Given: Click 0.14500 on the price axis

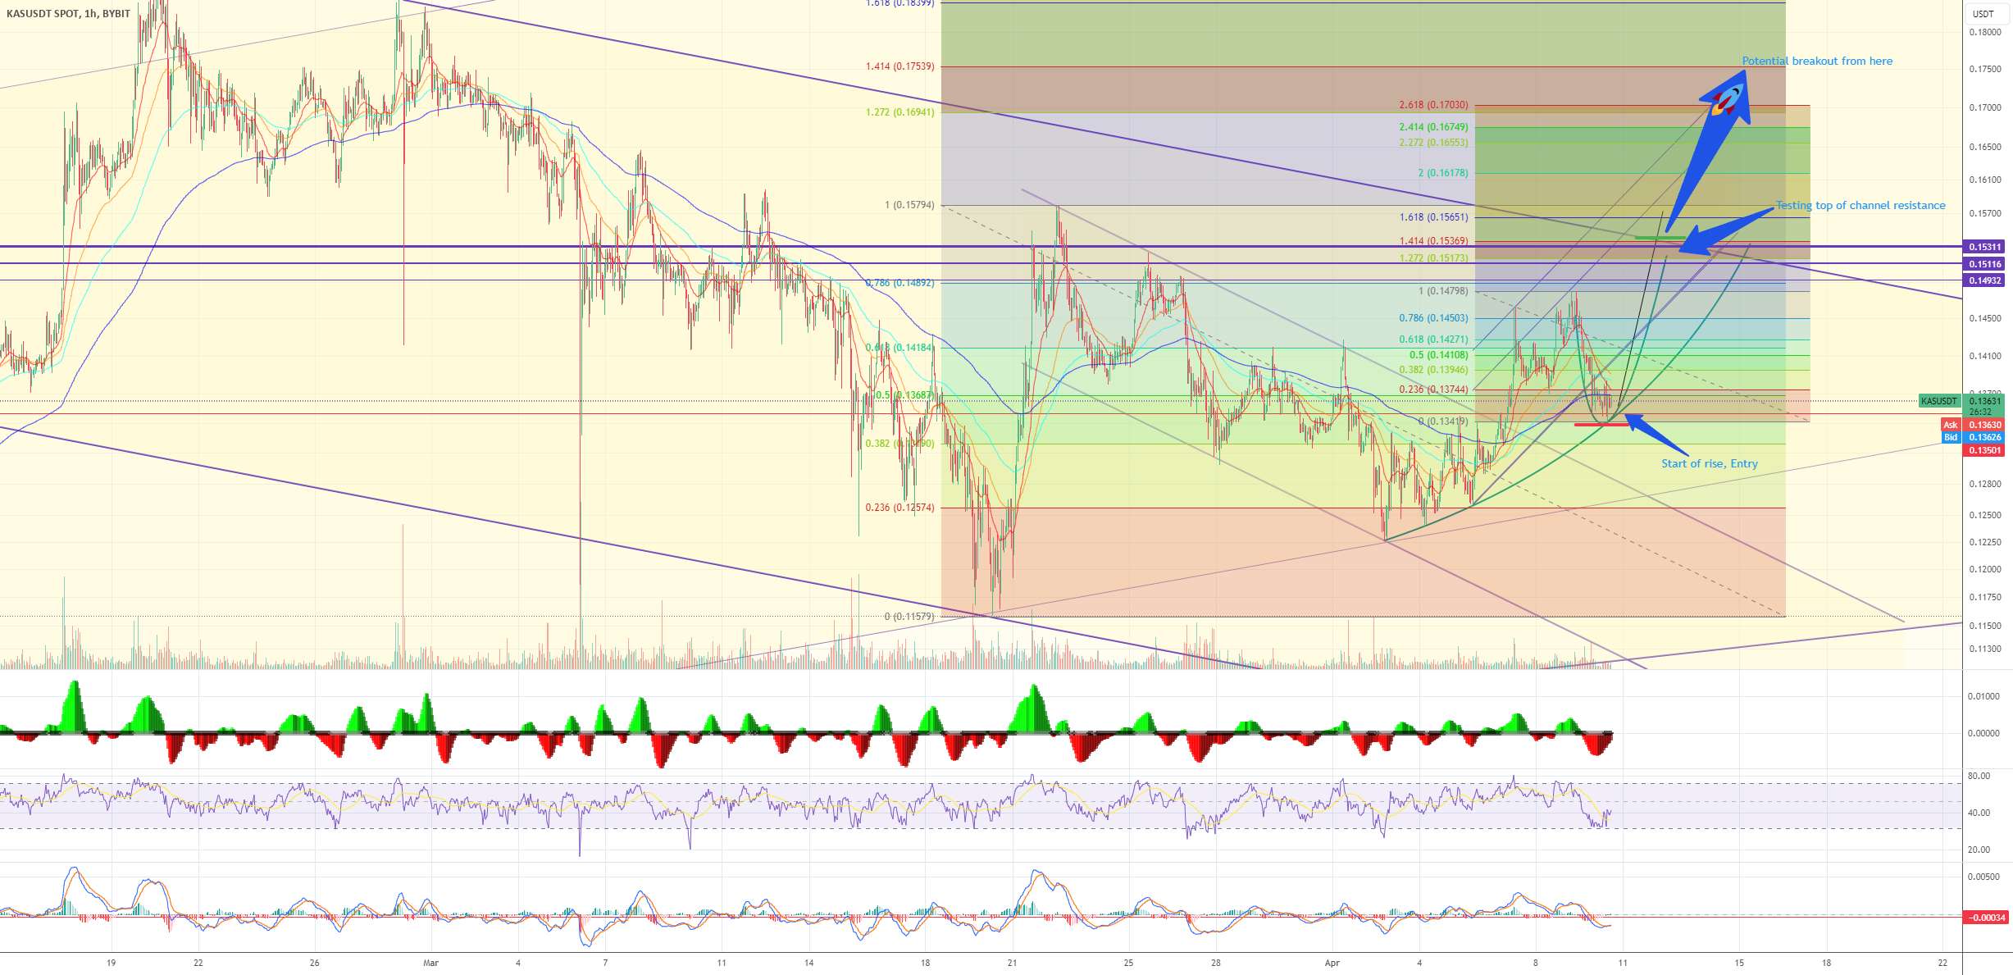Looking at the screenshot, I should pos(1984,318).
